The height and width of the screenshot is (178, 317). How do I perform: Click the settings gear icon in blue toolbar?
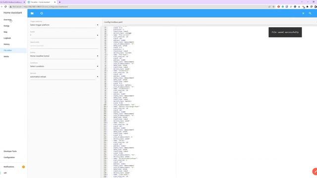42,13
